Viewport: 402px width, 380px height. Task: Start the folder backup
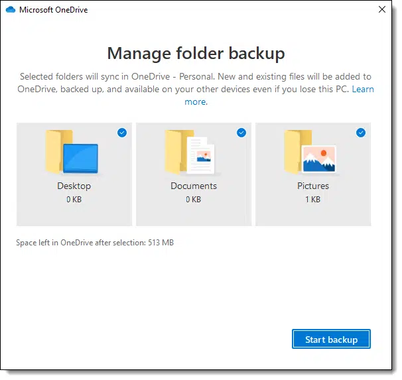(x=331, y=340)
